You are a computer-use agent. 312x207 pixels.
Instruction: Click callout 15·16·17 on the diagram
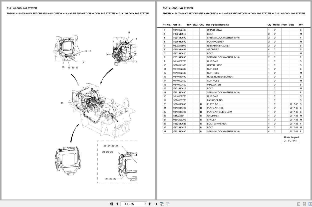point(73,67)
